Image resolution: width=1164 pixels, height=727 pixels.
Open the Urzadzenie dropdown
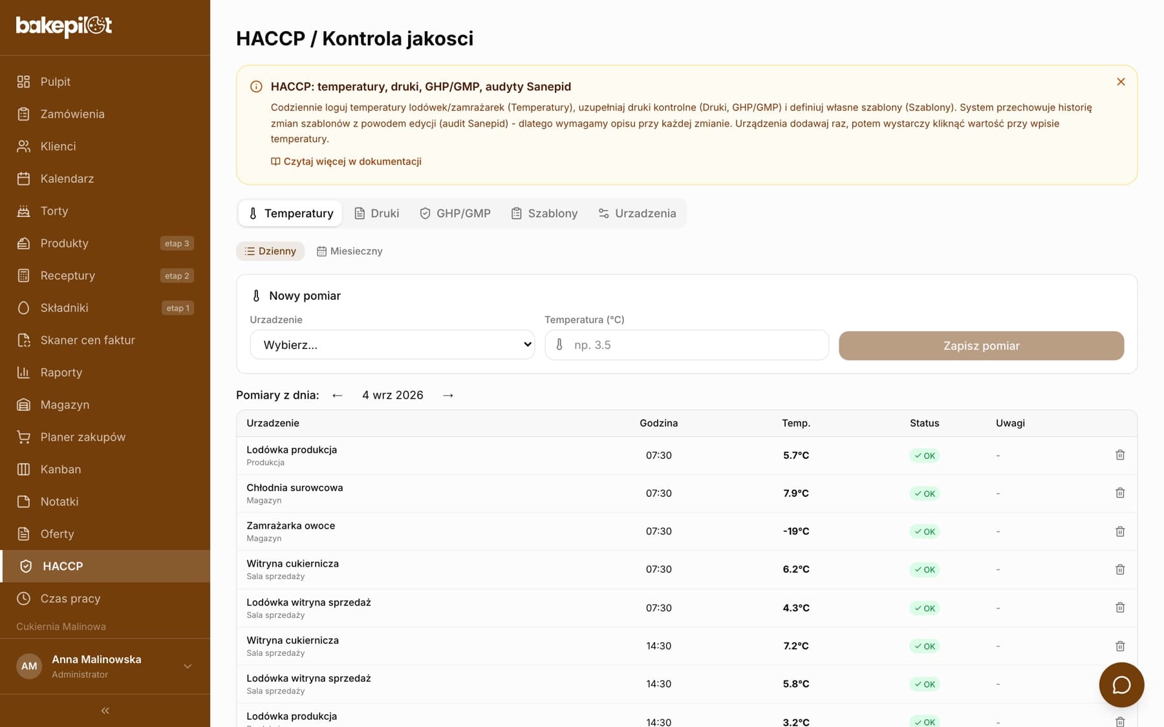coord(392,345)
